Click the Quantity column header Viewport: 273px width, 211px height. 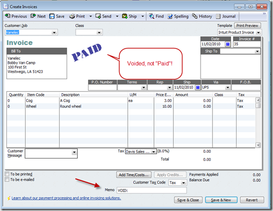16,95
